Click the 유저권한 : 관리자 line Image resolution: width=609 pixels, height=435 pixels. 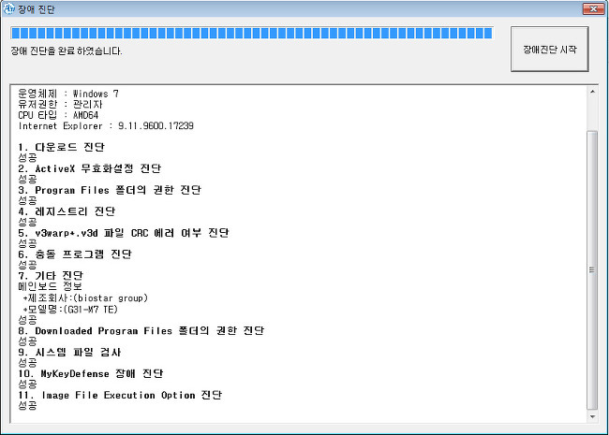[x=60, y=104]
